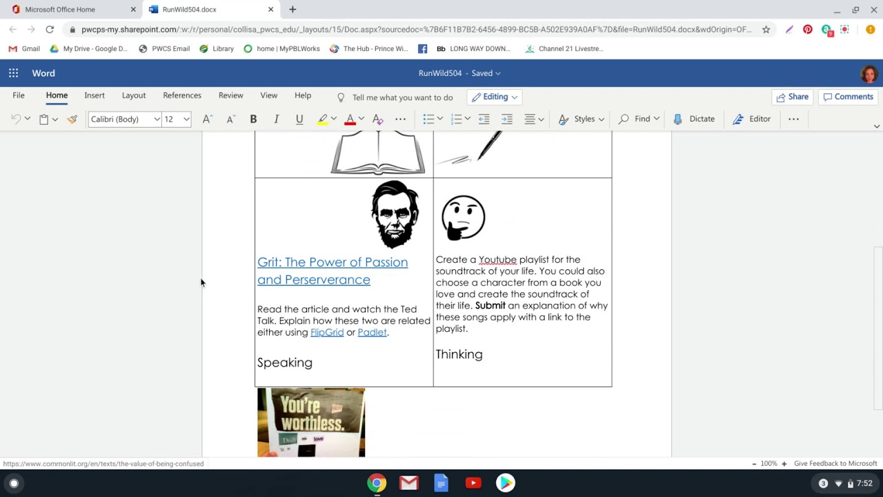883x497 pixels.
Task: Apply bold formatting
Action: point(253,119)
